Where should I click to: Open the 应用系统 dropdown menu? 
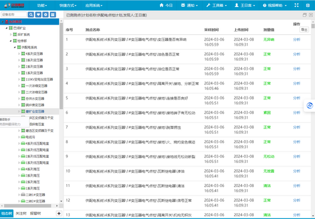93,5
